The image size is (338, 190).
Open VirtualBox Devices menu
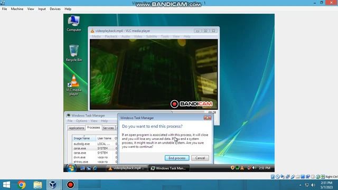click(x=55, y=9)
